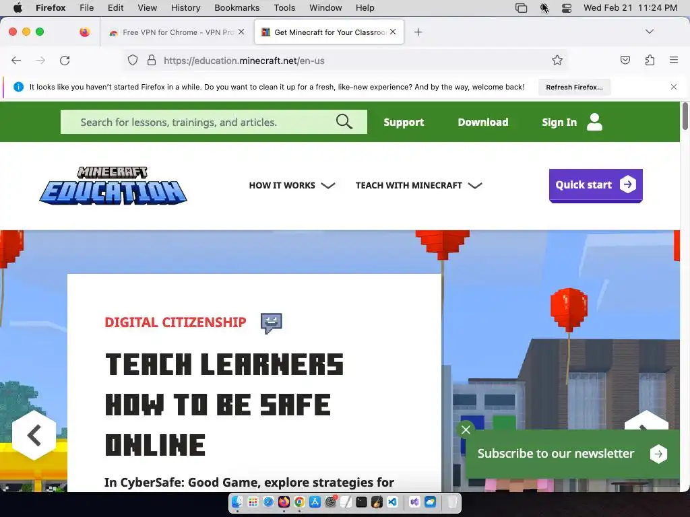Image resolution: width=690 pixels, height=517 pixels.
Task: Open System Settings from the Dock
Action: point(330,502)
